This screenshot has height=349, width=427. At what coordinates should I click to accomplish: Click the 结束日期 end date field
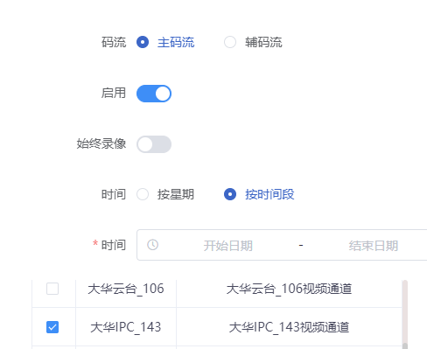coord(374,246)
